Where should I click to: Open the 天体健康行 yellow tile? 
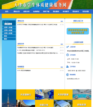(26, 95)
